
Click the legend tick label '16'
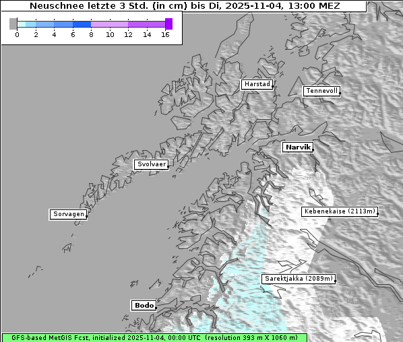tap(165, 34)
